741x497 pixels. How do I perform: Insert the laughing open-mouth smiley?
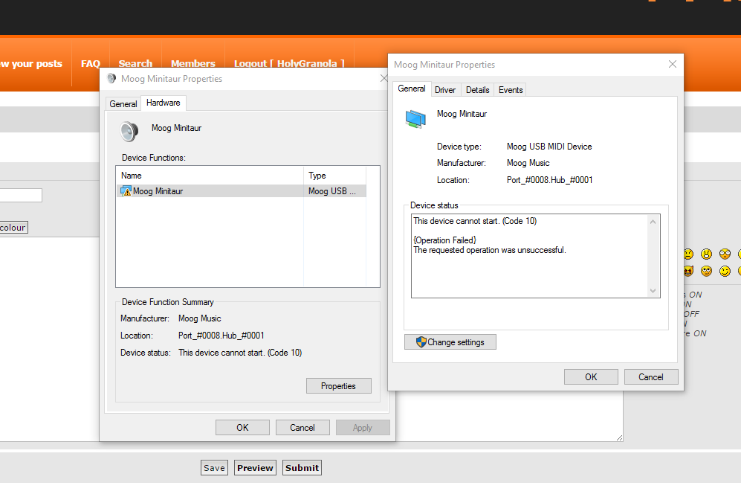tap(706, 254)
